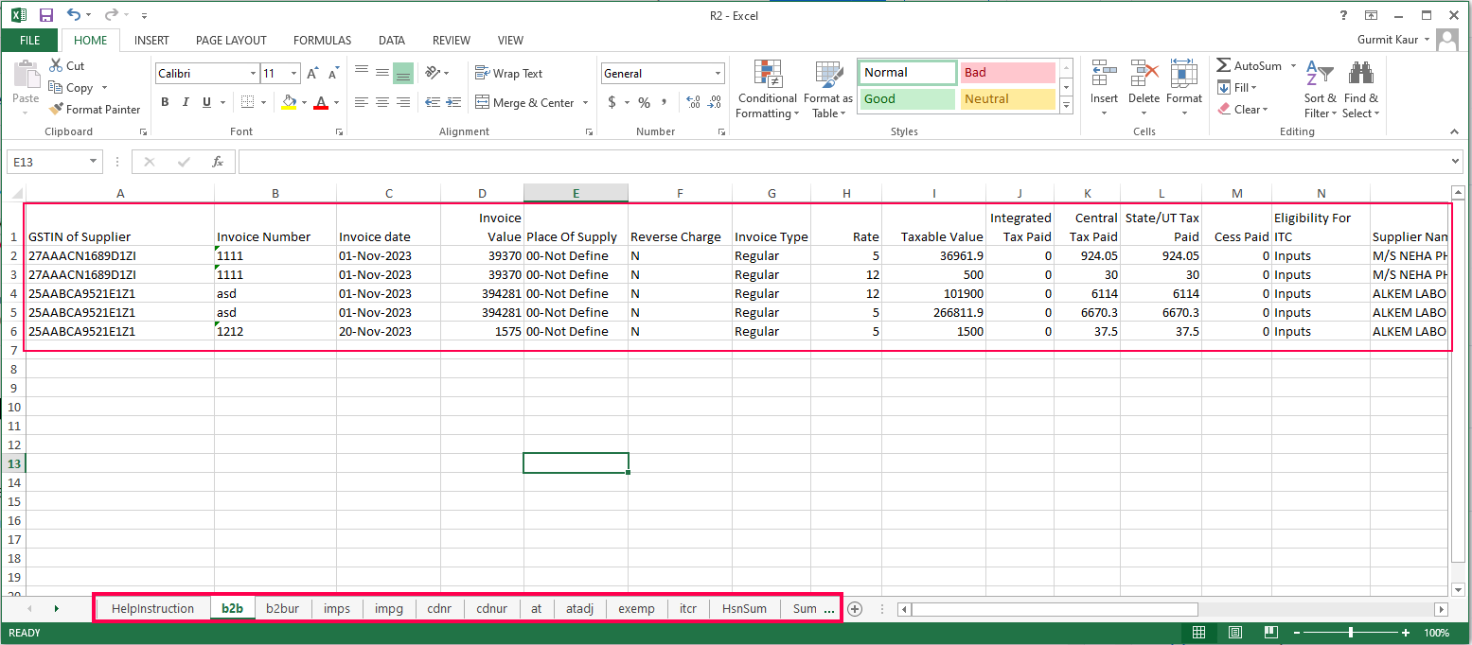Click Decrease Decimal icon

(x=715, y=102)
